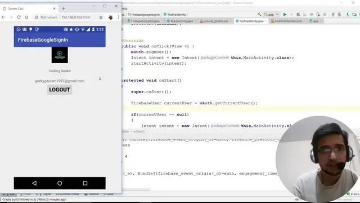The height and width of the screenshot is (203, 360).
Task: Open the AVD Manager toolbar icon
Action: (x=340, y=15)
